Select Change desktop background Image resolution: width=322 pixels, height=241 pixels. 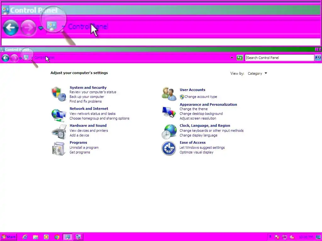click(201, 114)
